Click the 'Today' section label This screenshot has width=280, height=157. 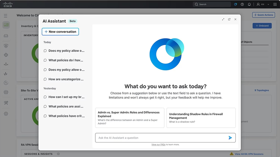pos(47,42)
